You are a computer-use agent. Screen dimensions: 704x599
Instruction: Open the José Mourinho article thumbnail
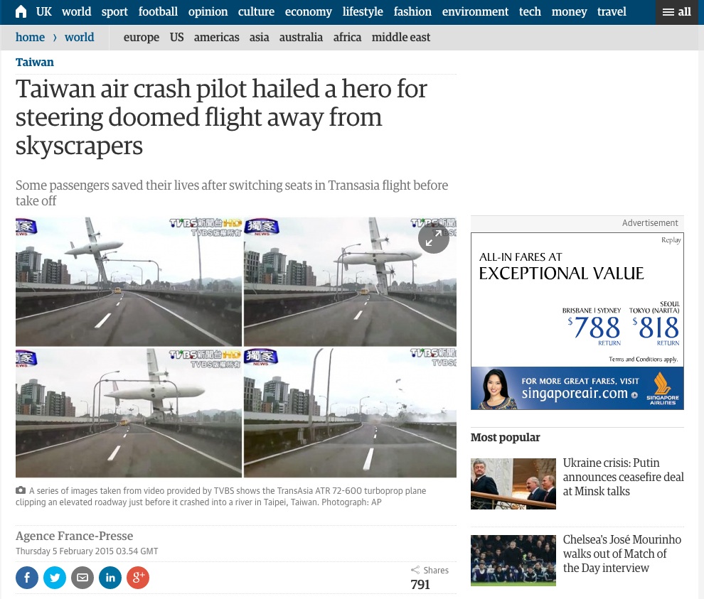coord(513,561)
